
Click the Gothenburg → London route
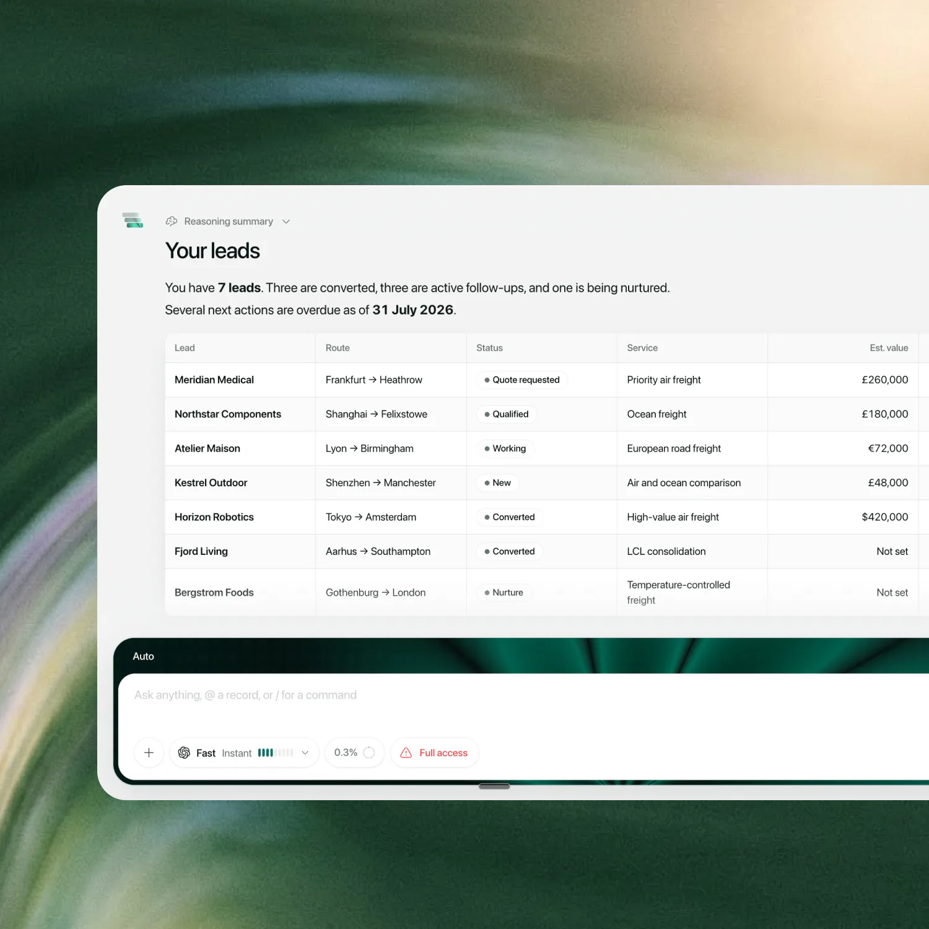(376, 593)
